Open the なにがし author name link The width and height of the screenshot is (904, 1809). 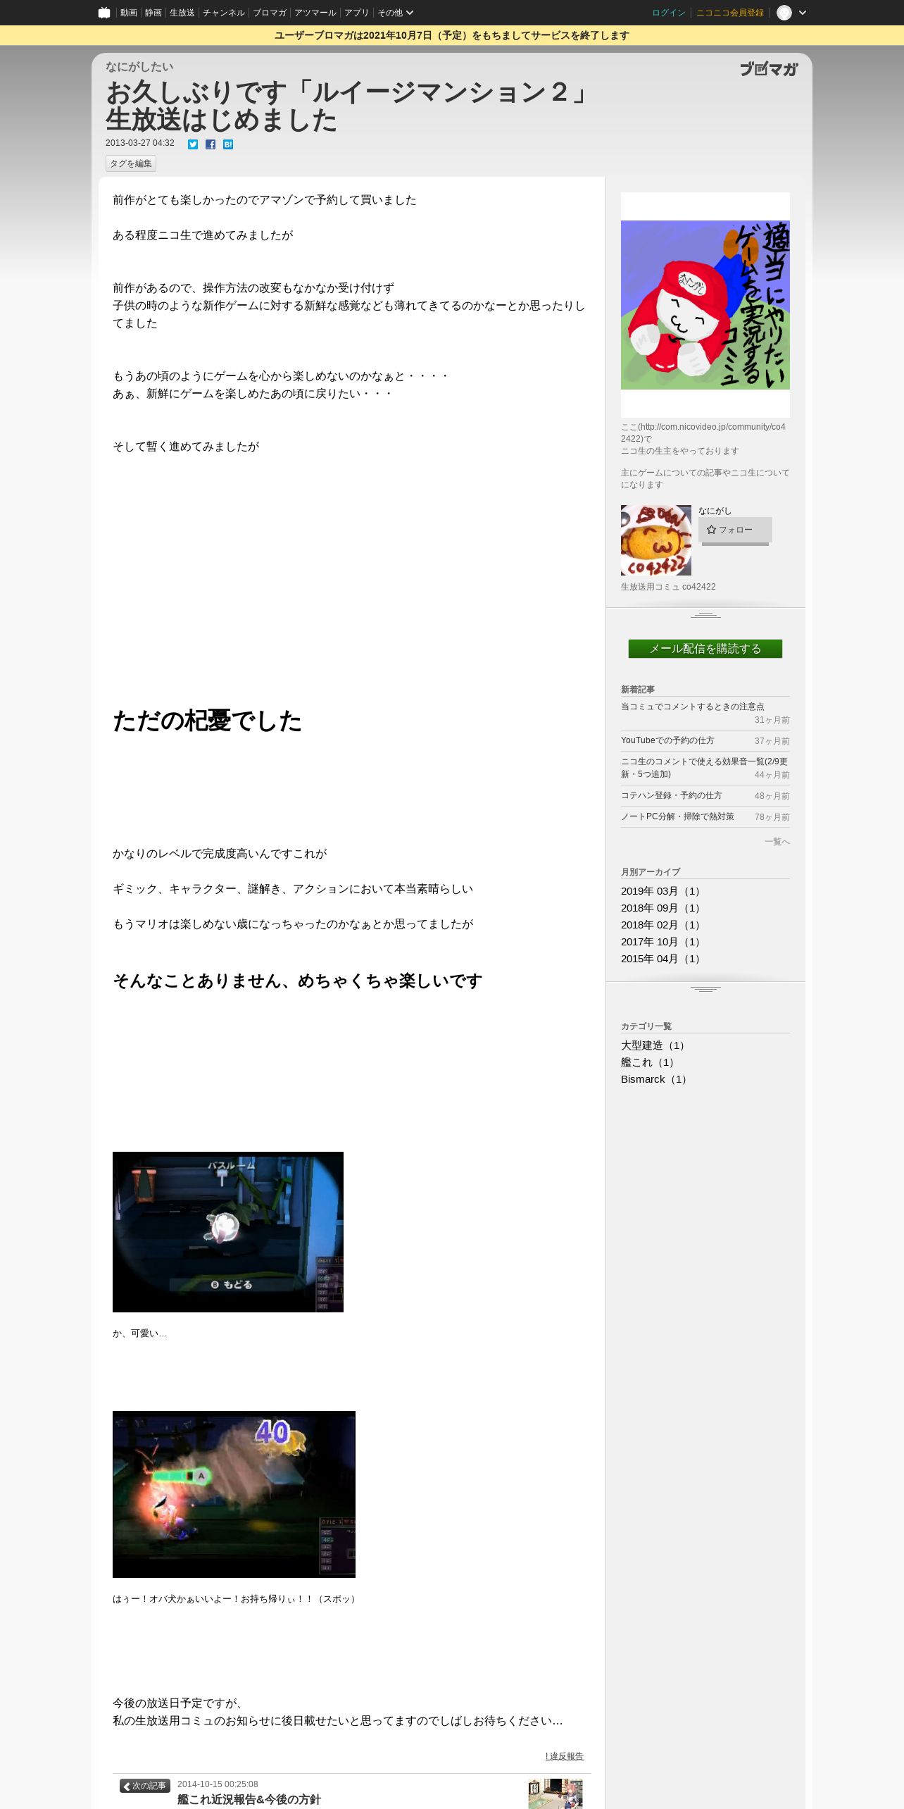715,511
